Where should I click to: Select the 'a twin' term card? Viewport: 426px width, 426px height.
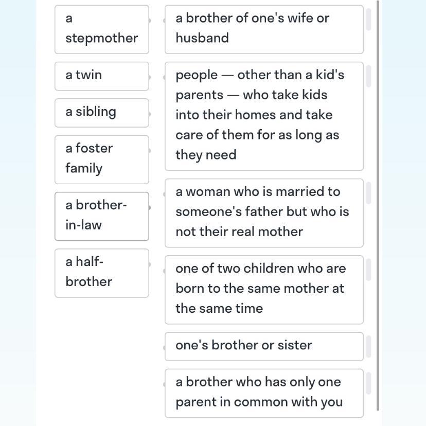pyautogui.click(x=101, y=76)
